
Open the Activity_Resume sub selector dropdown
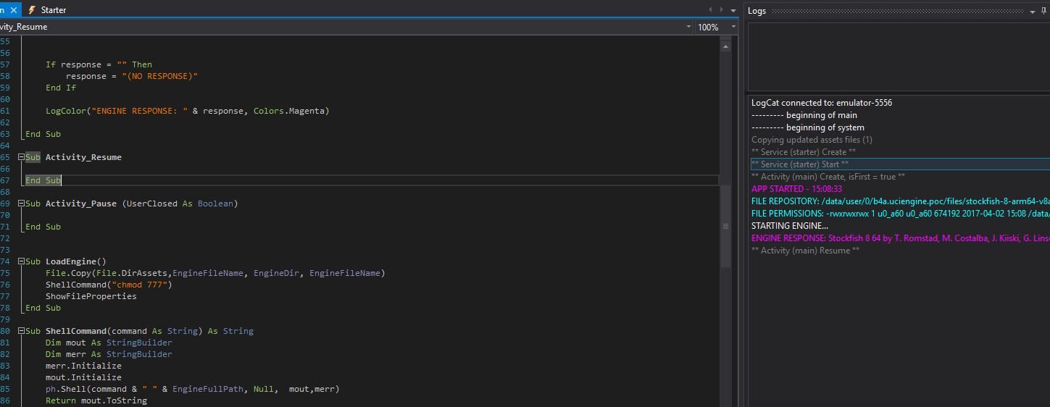688,27
